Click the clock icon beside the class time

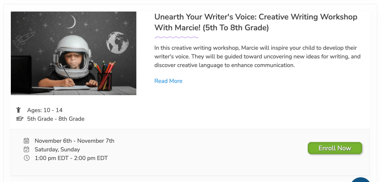click(27, 158)
